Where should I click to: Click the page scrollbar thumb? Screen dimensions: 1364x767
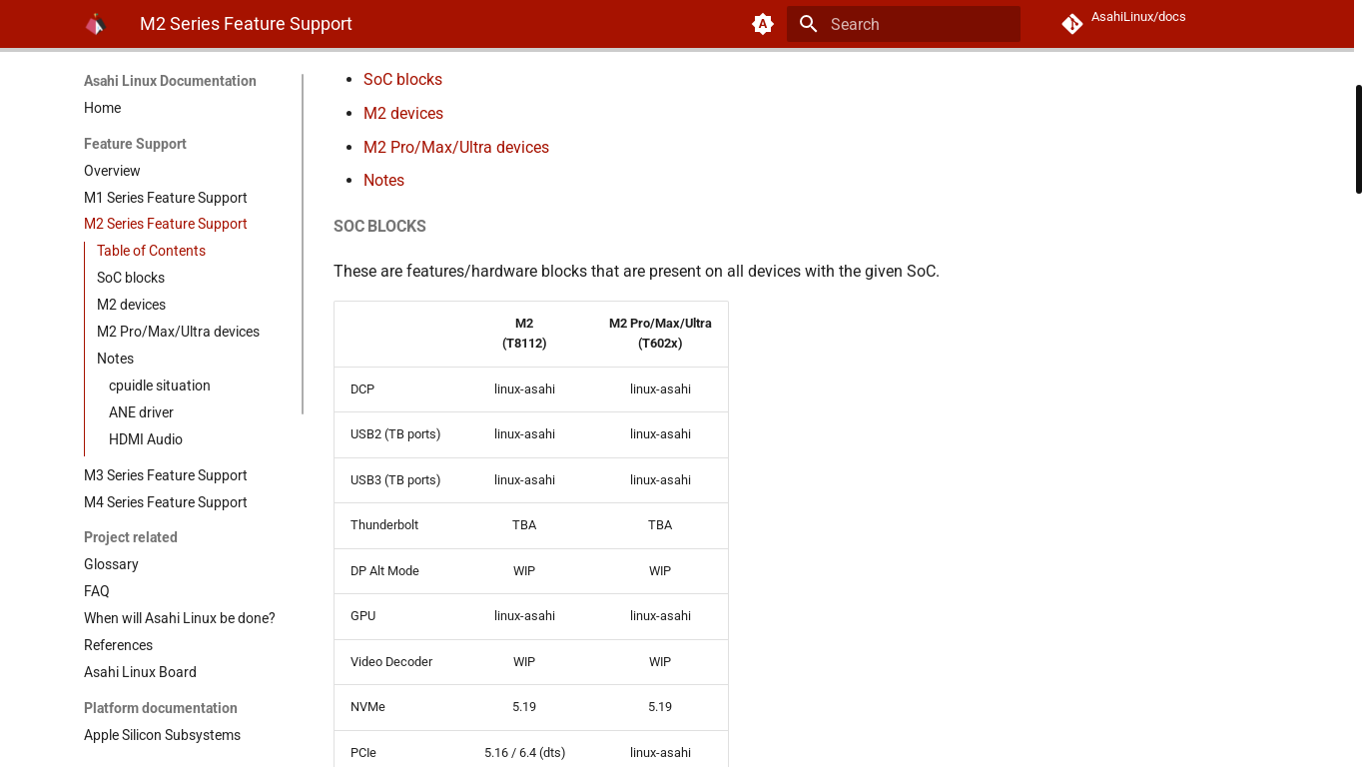coord(1359,139)
